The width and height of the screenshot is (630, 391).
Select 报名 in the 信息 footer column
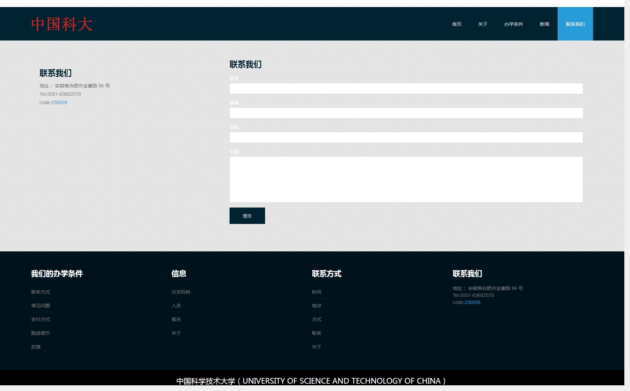coord(176,319)
